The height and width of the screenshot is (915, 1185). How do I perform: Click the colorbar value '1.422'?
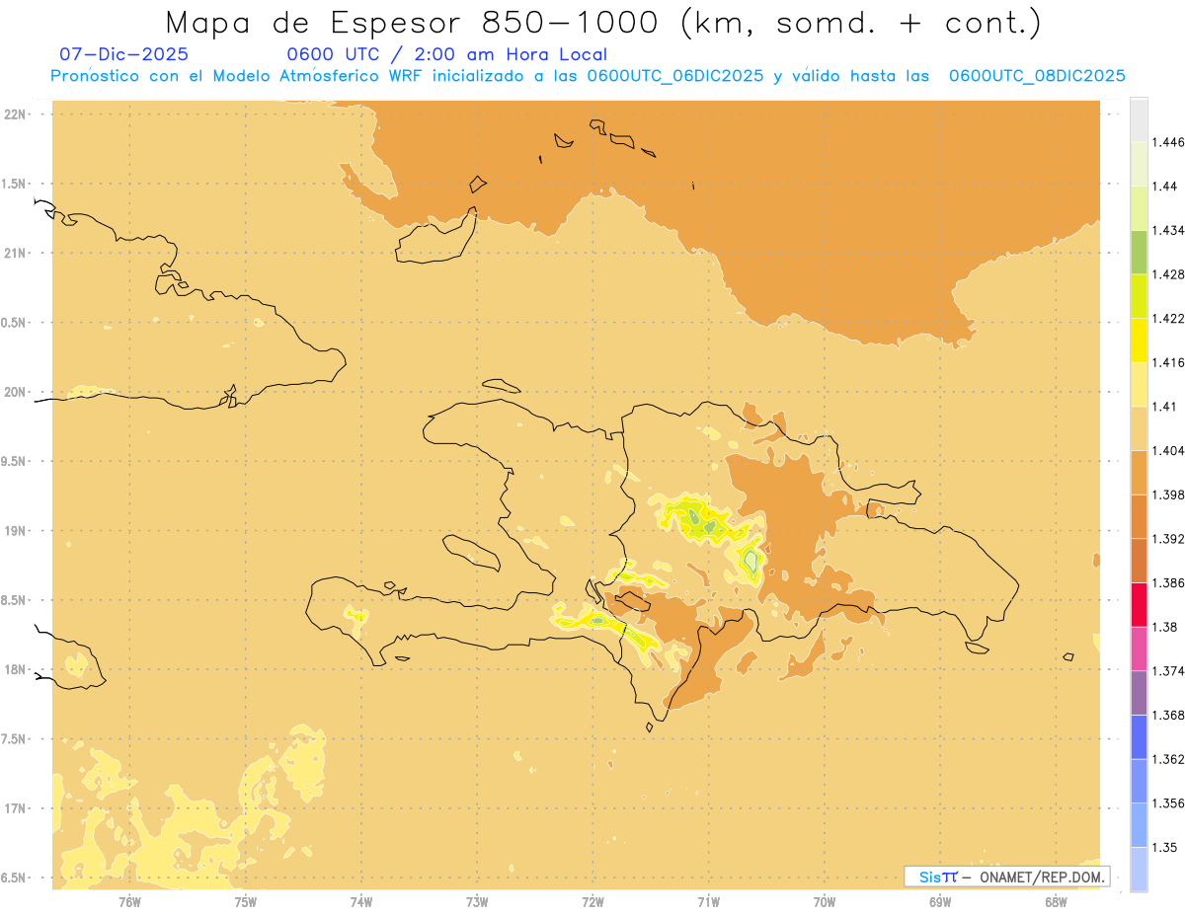1168,319
